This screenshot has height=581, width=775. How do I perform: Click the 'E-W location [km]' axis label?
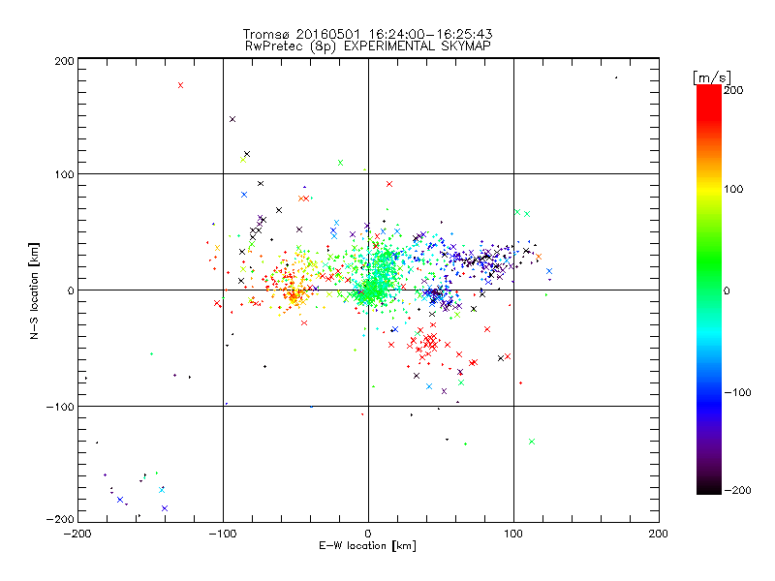[x=367, y=546]
